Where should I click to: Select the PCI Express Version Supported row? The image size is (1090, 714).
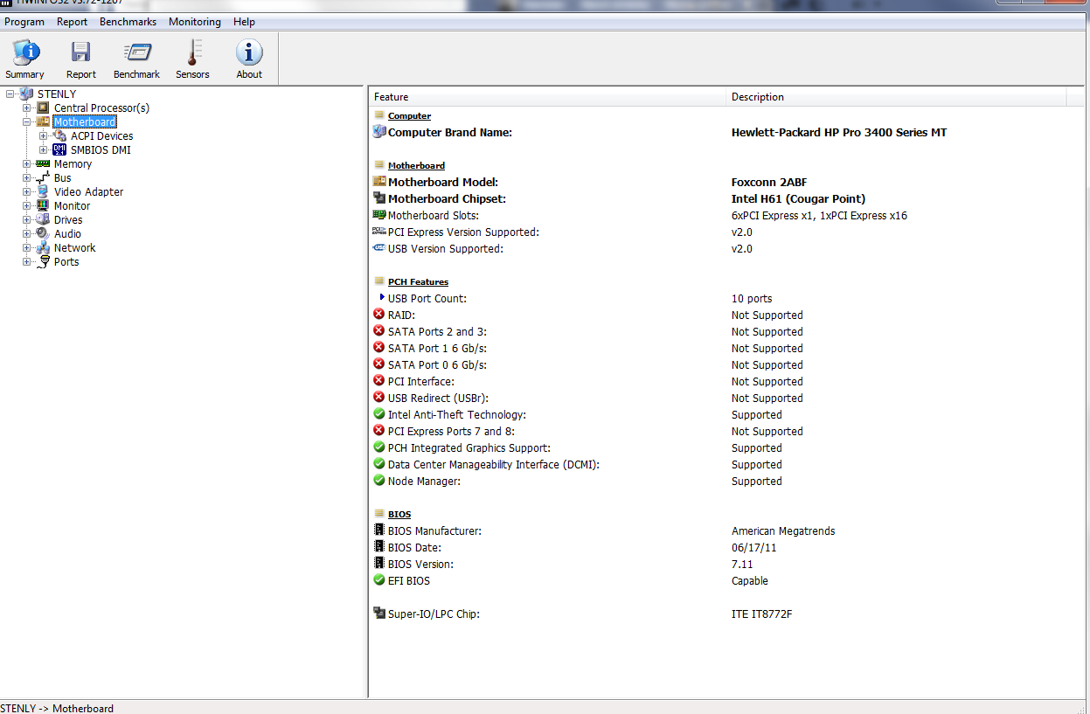pyautogui.click(x=728, y=232)
